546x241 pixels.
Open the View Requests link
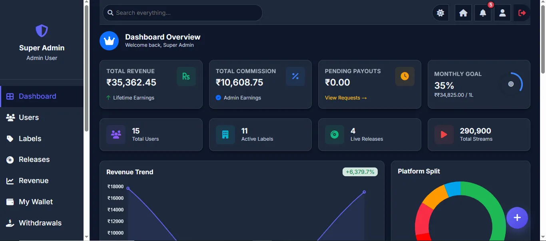coord(346,98)
